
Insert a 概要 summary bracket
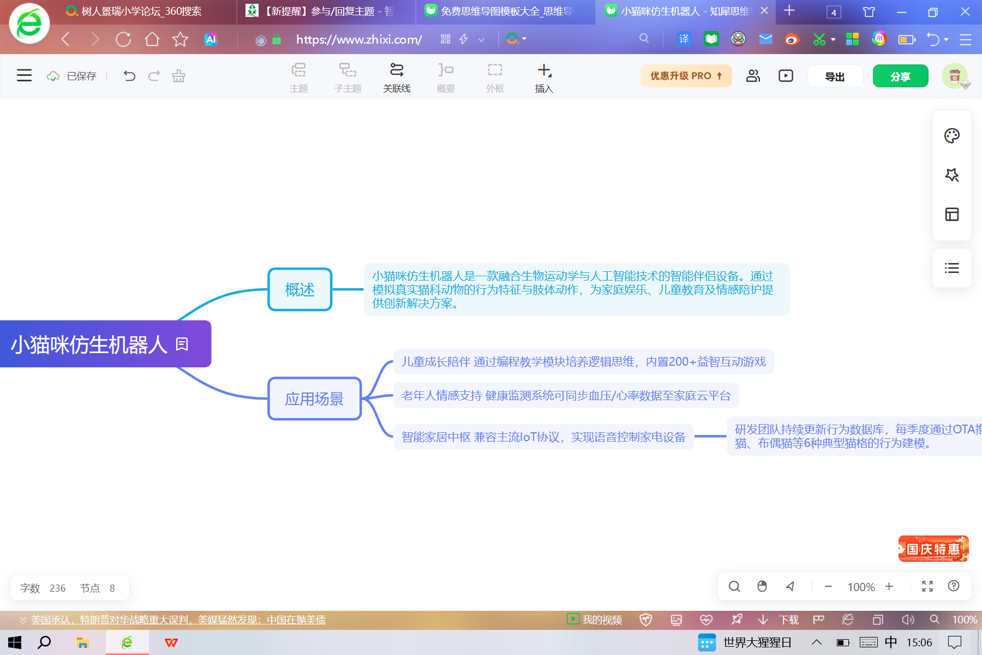[x=446, y=78]
